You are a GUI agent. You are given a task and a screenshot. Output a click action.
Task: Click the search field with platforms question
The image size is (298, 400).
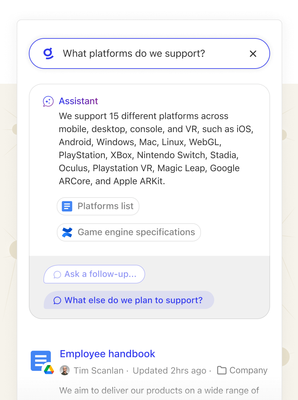pyautogui.click(x=149, y=54)
